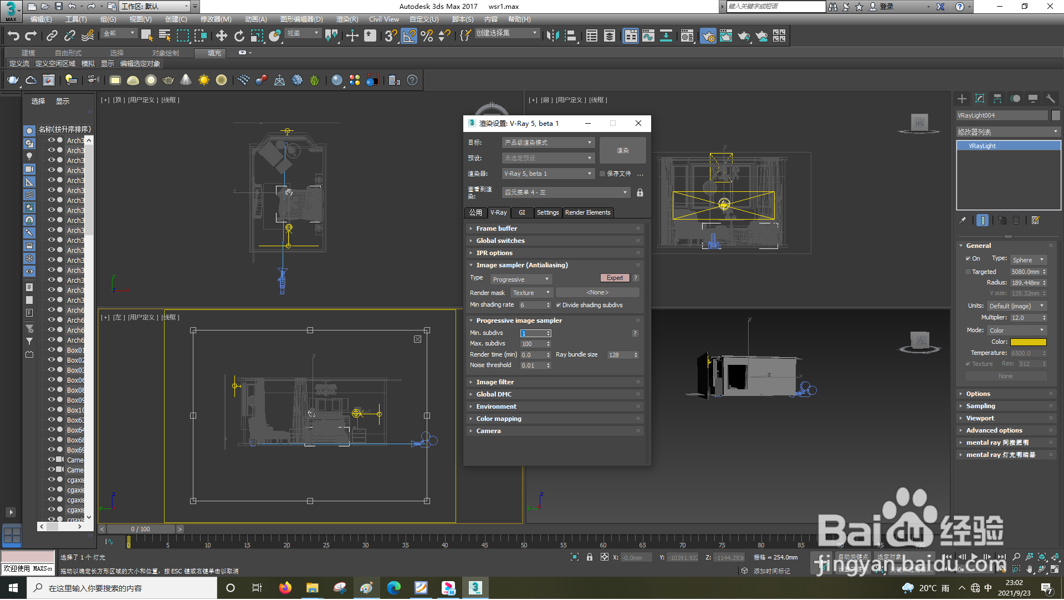The height and width of the screenshot is (600, 1064).
Task: Toggle visibility eye of Box01
Action: pyautogui.click(x=51, y=350)
